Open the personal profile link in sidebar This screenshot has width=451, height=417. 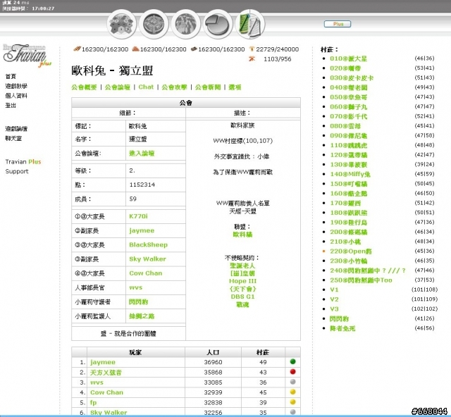tap(16, 96)
